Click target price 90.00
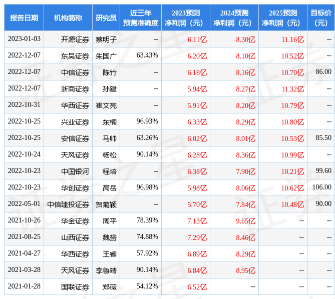This screenshot has height=299, width=335. pos(323,203)
